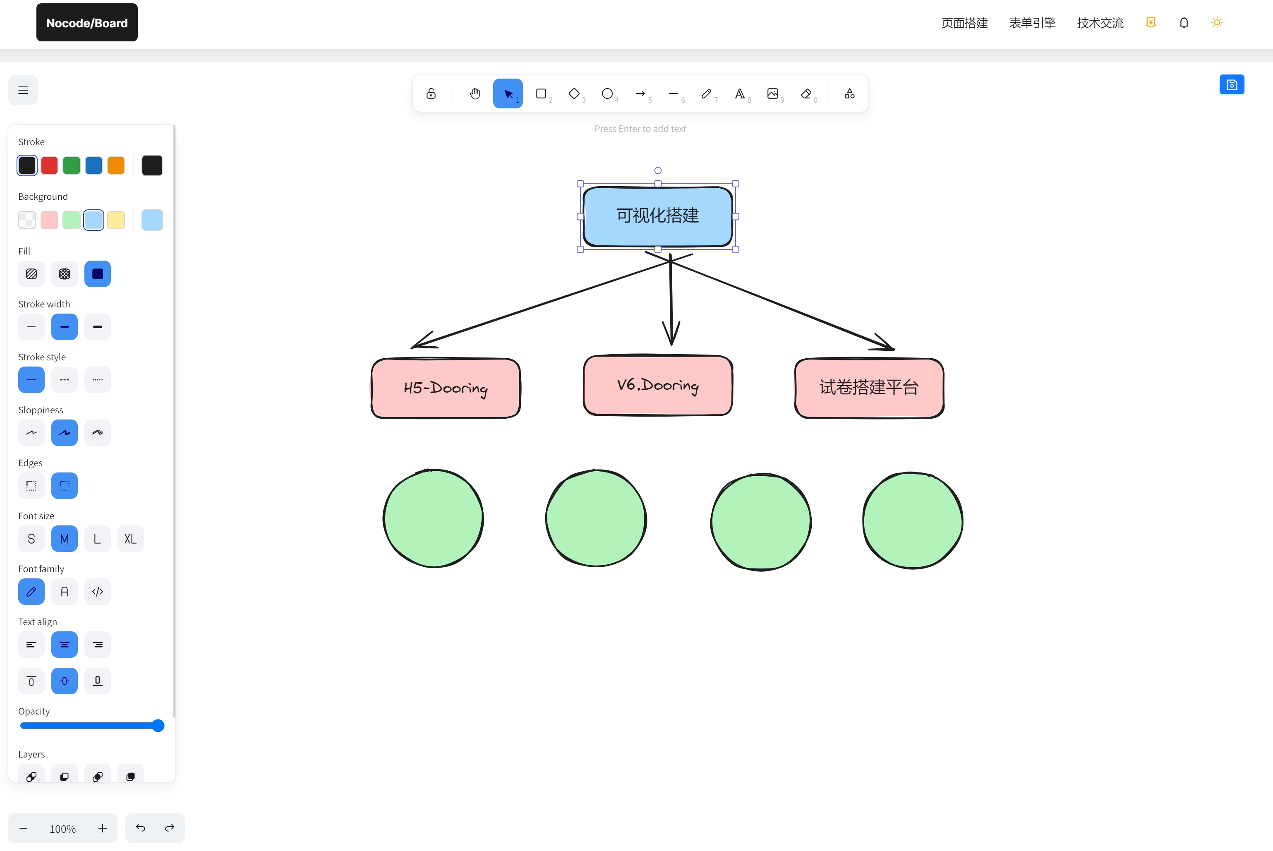Pick the red stroke color
Viewport: 1273px width, 851px height.
49,165
